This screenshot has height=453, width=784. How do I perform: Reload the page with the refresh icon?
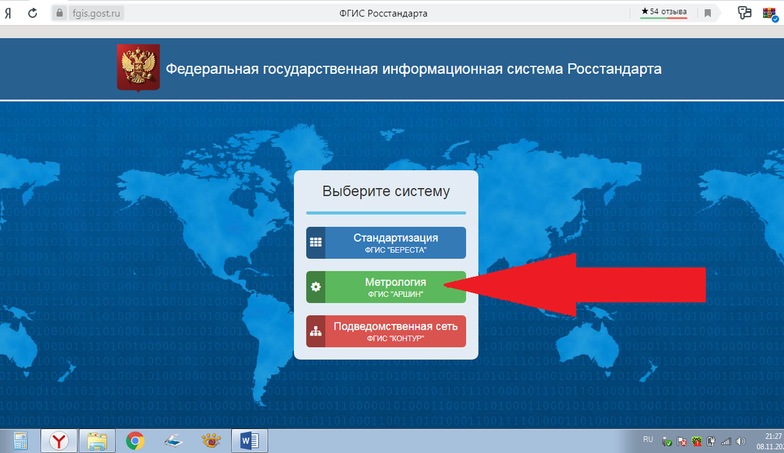pyautogui.click(x=34, y=13)
